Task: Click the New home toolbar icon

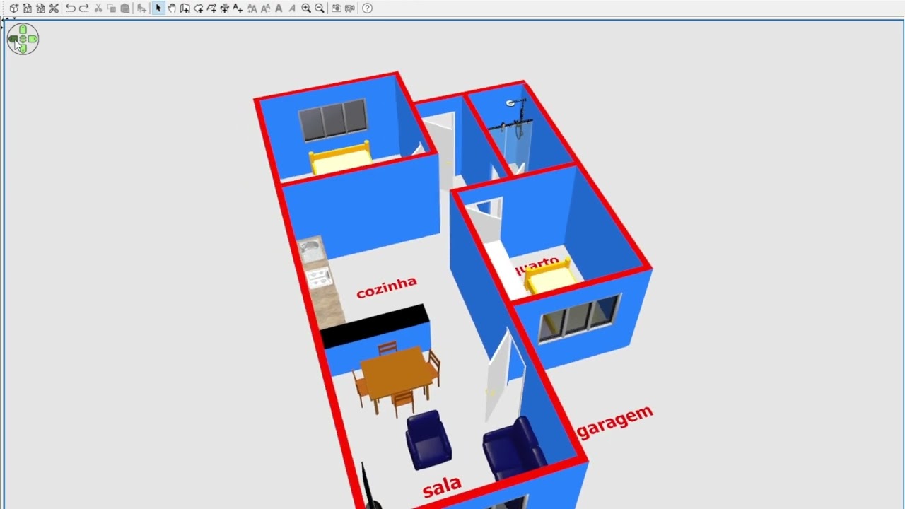Action: (13, 8)
